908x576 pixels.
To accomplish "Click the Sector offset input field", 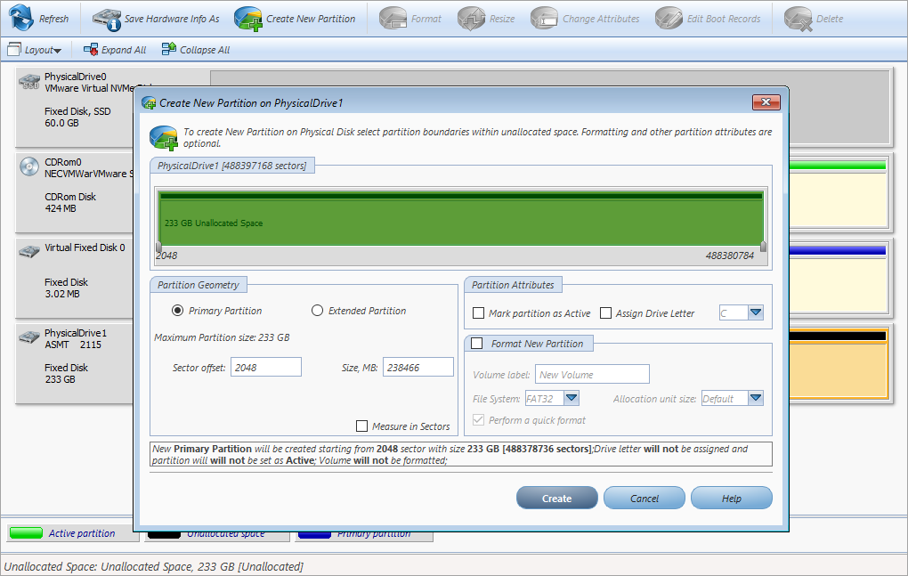I will [x=265, y=367].
